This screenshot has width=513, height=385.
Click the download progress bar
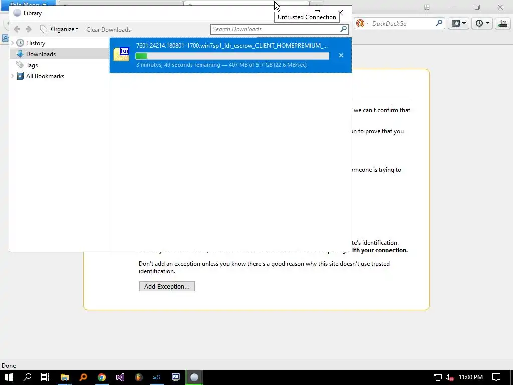point(232,56)
